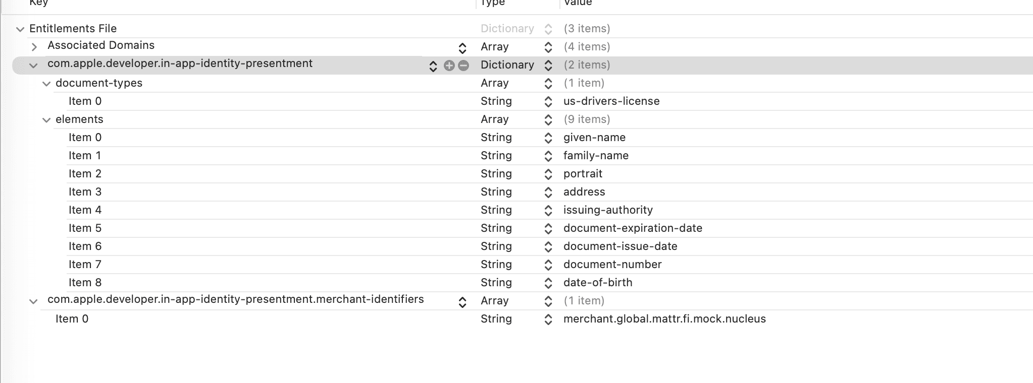Select the given-name value field
The width and height of the screenshot is (1033, 383).
click(594, 138)
